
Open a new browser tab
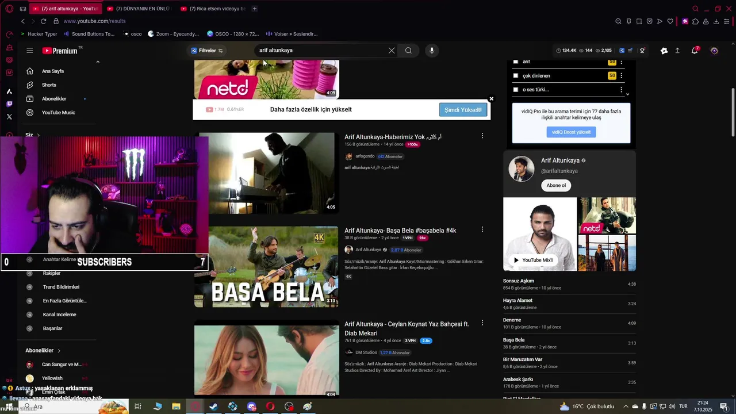coord(255,9)
